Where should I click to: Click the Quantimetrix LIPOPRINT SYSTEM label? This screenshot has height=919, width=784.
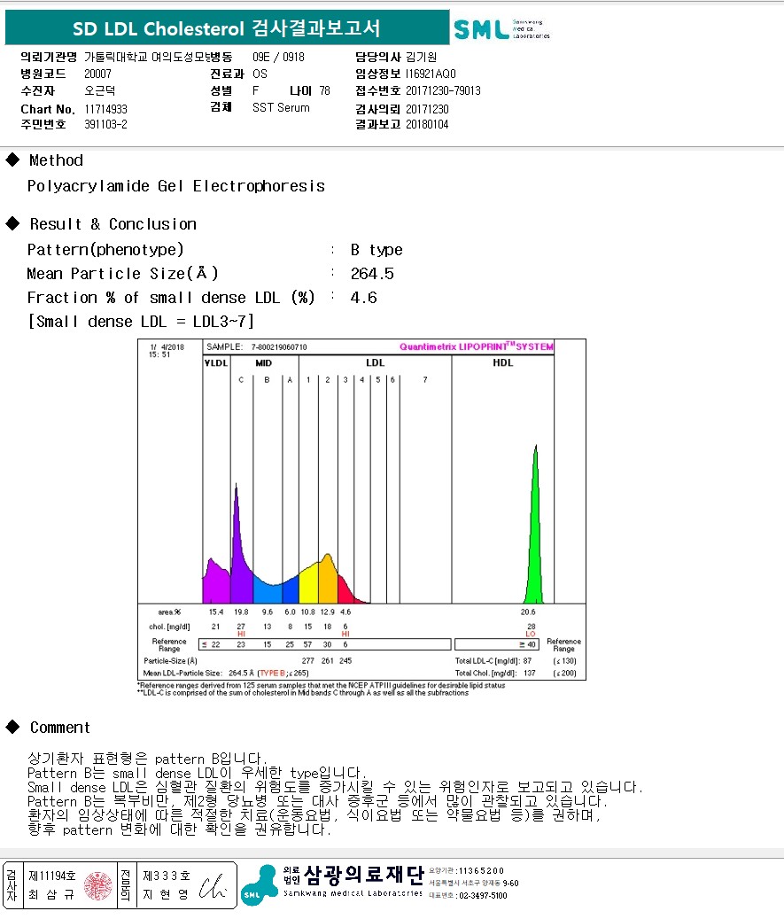tap(476, 347)
